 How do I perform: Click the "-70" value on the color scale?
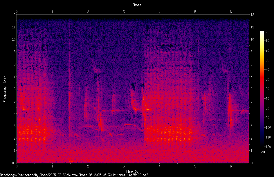pyautogui.click(x=267, y=99)
